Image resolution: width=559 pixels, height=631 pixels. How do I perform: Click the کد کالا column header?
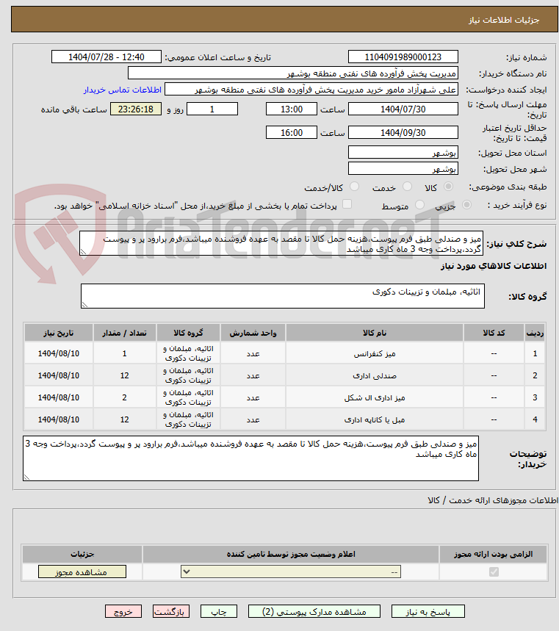[494, 333]
